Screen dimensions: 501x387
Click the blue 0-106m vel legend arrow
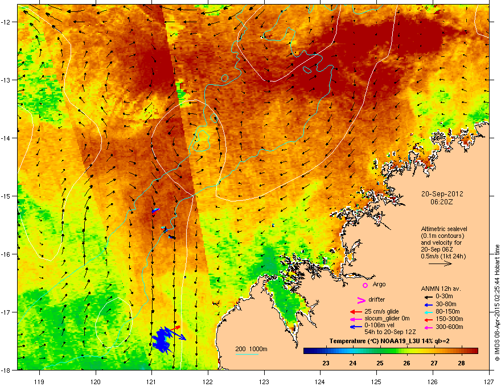pyautogui.click(x=356, y=327)
